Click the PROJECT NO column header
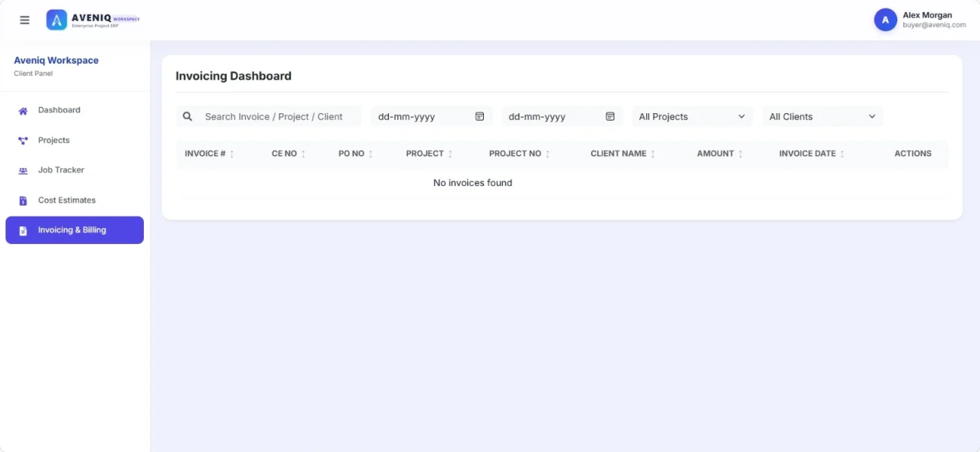This screenshot has height=452, width=980. (x=515, y=154)
